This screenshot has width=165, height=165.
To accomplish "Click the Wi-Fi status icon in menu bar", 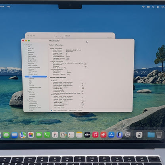I will [x=143, y=7].
